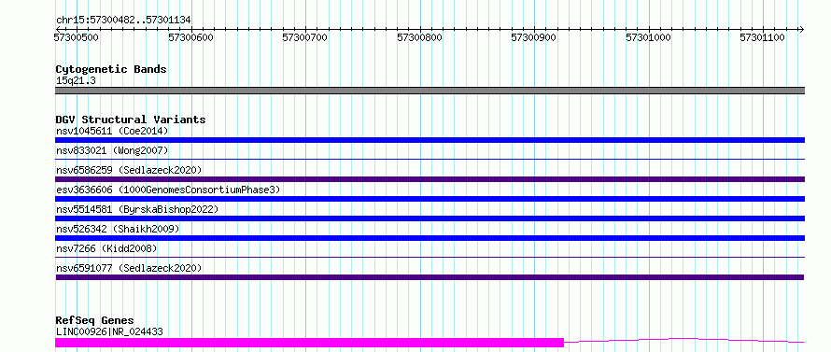Select the Cytogenetic Bands track title

(x=111, y=69)
